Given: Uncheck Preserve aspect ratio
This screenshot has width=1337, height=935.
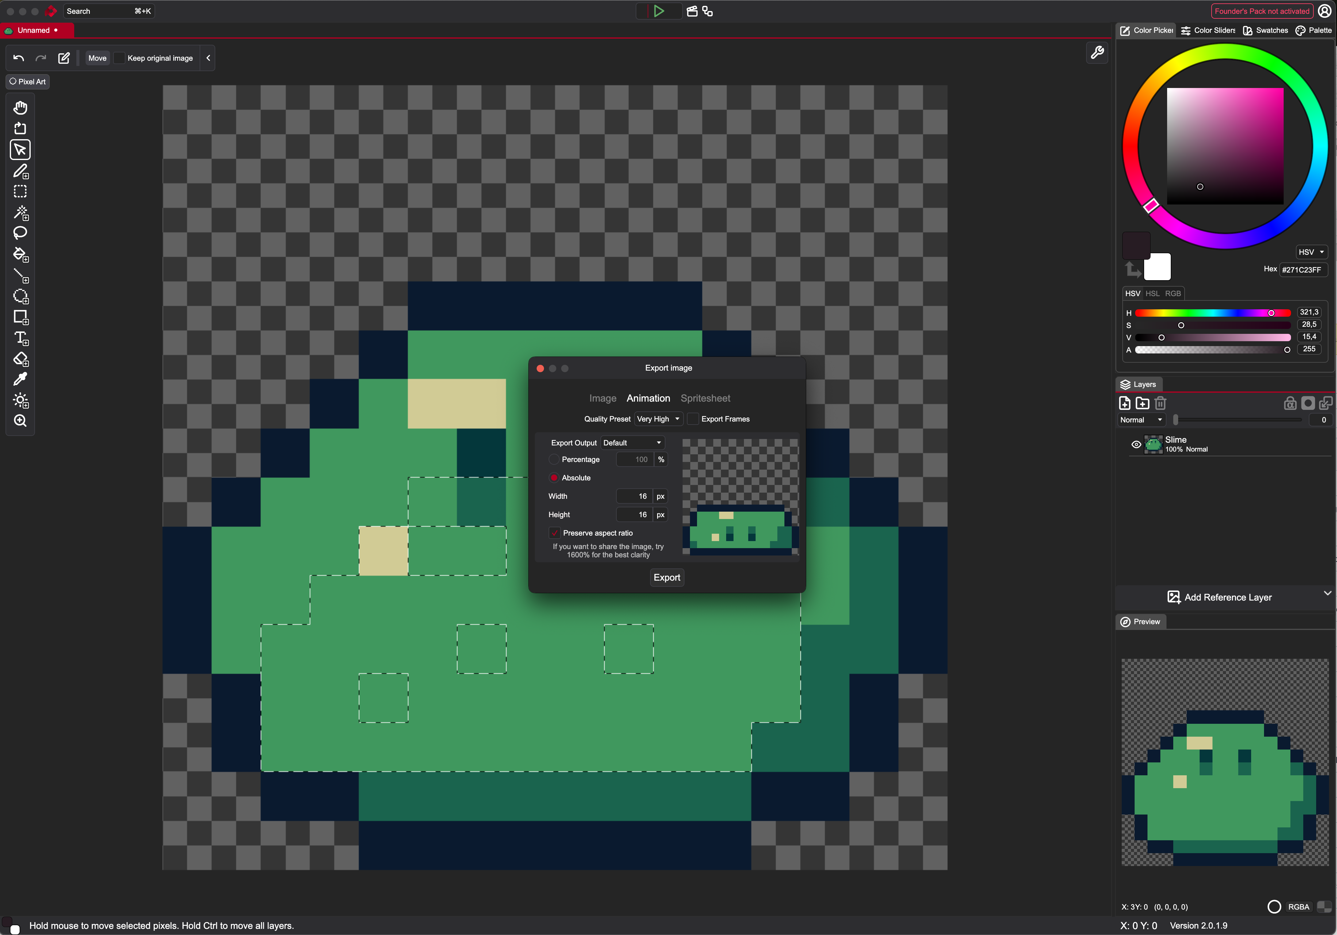Looking at the screenshot, I should click(x=554, y=533).
